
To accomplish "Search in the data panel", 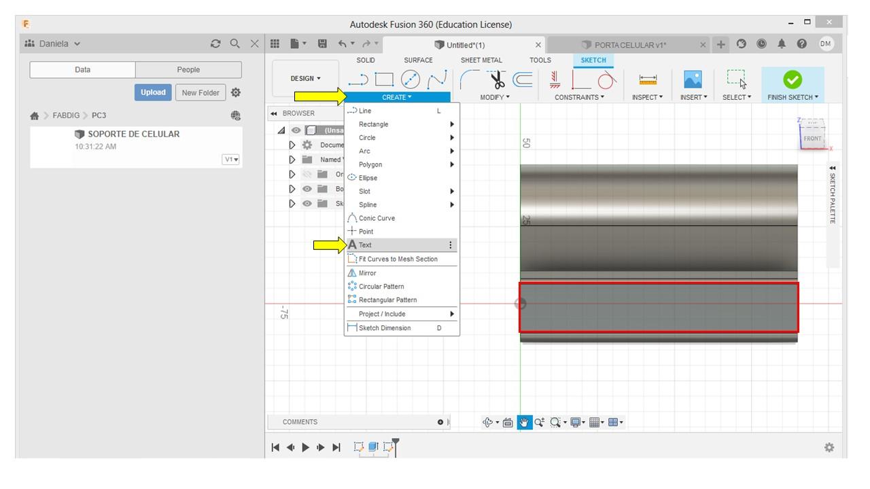I will pyautogui.click(x=235, y=44).
